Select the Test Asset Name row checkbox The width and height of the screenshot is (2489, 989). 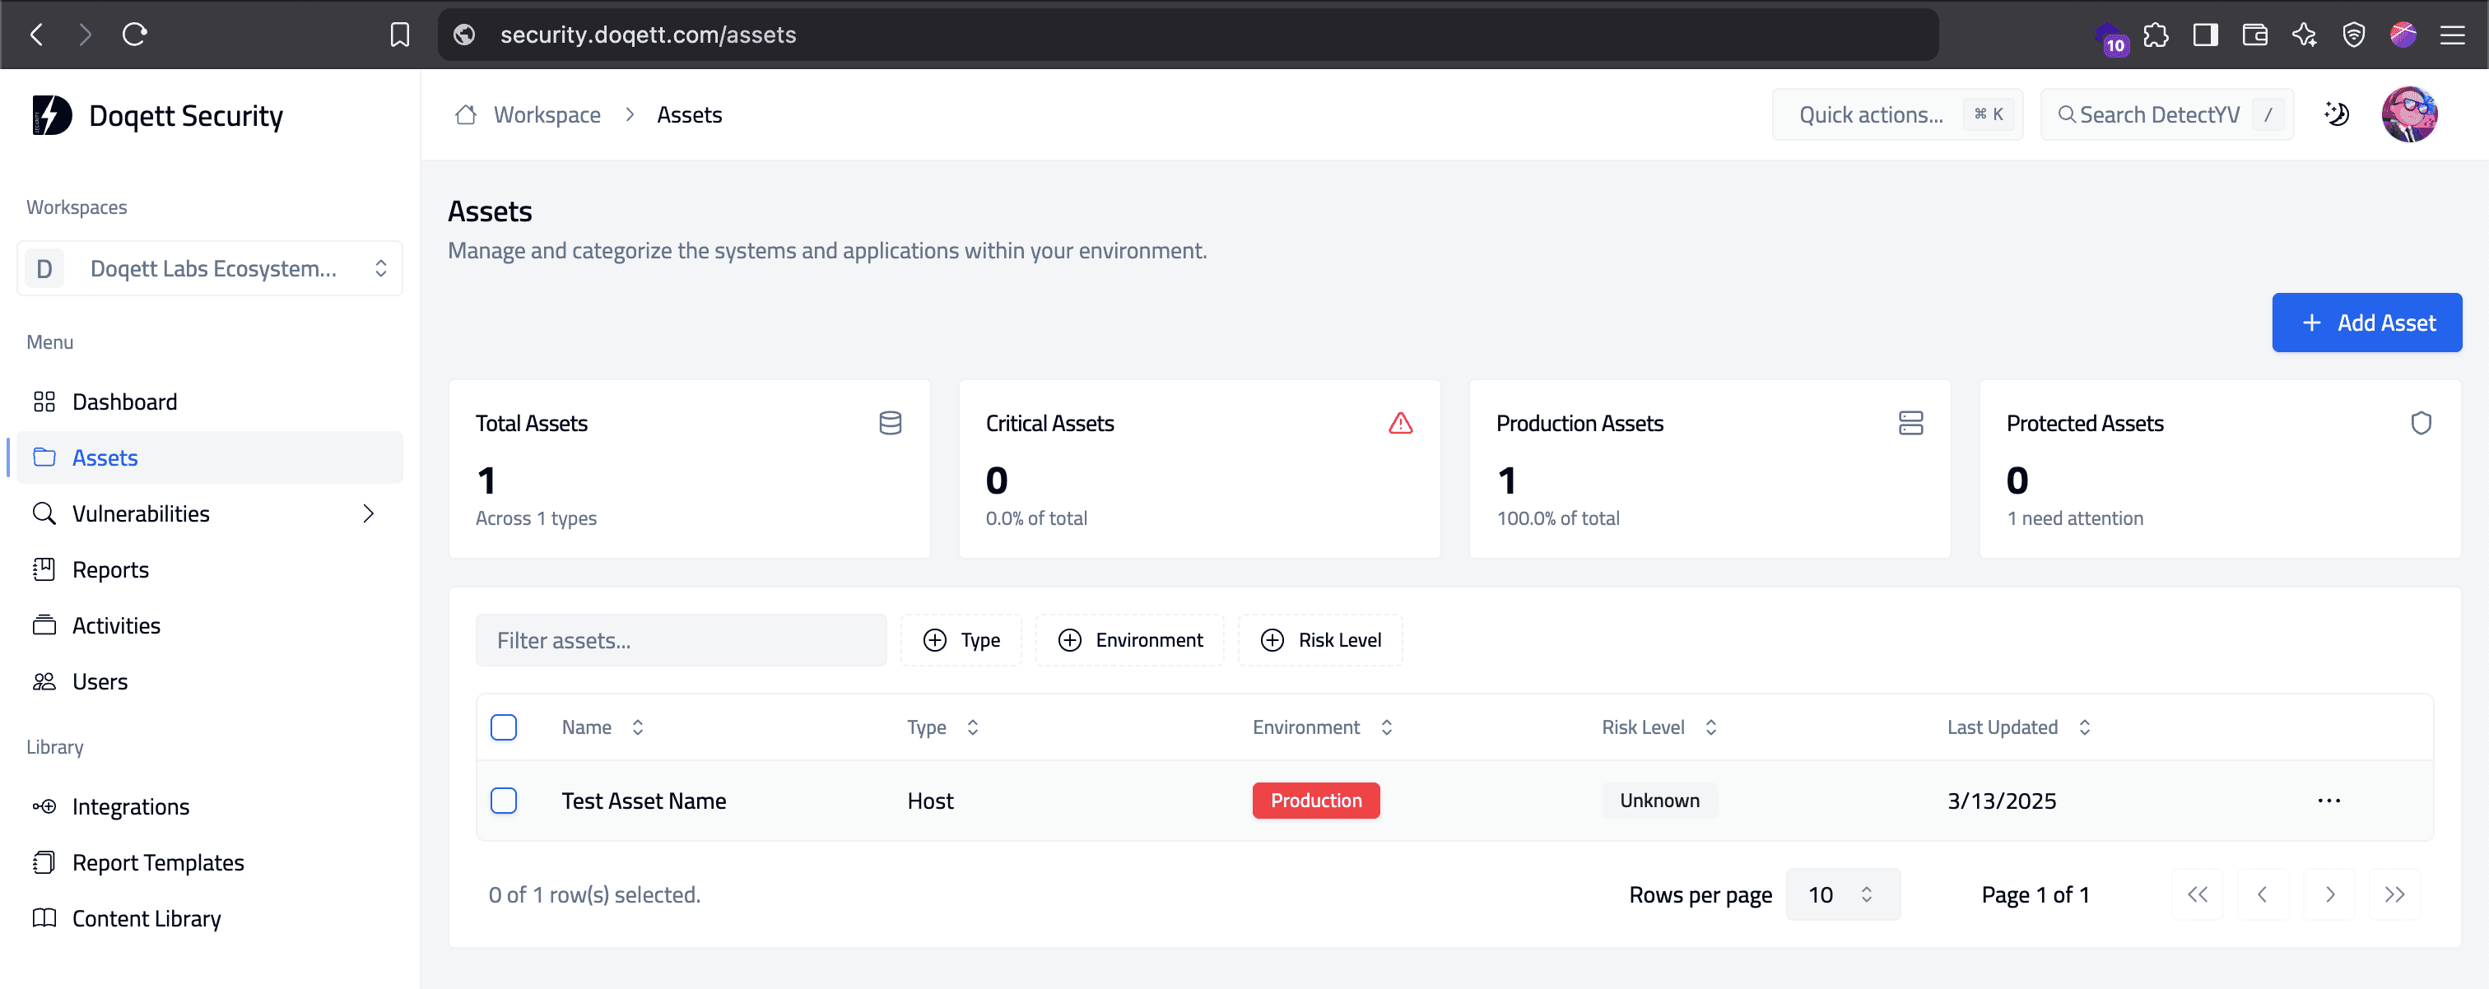click(x=504, y=800)
